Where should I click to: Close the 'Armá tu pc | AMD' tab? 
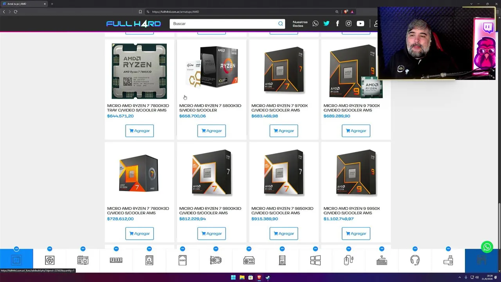(45, 4)
